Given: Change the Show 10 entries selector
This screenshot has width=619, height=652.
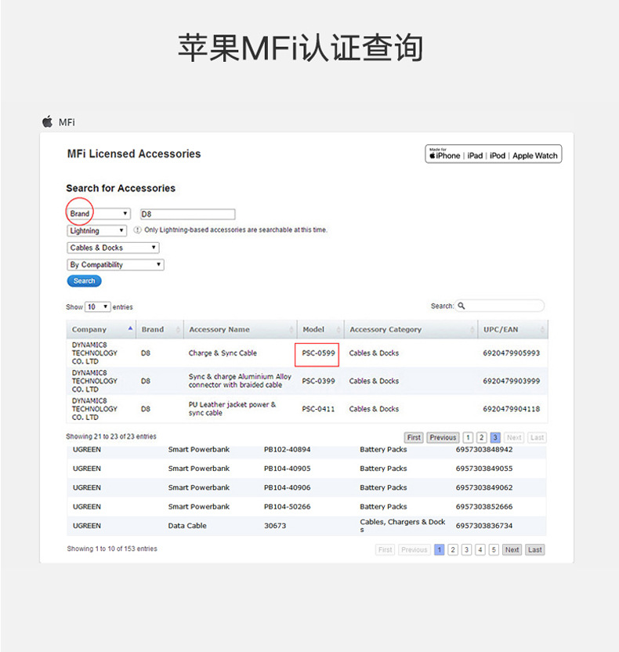Looking at the screenshot, I should tap(98, 307).
